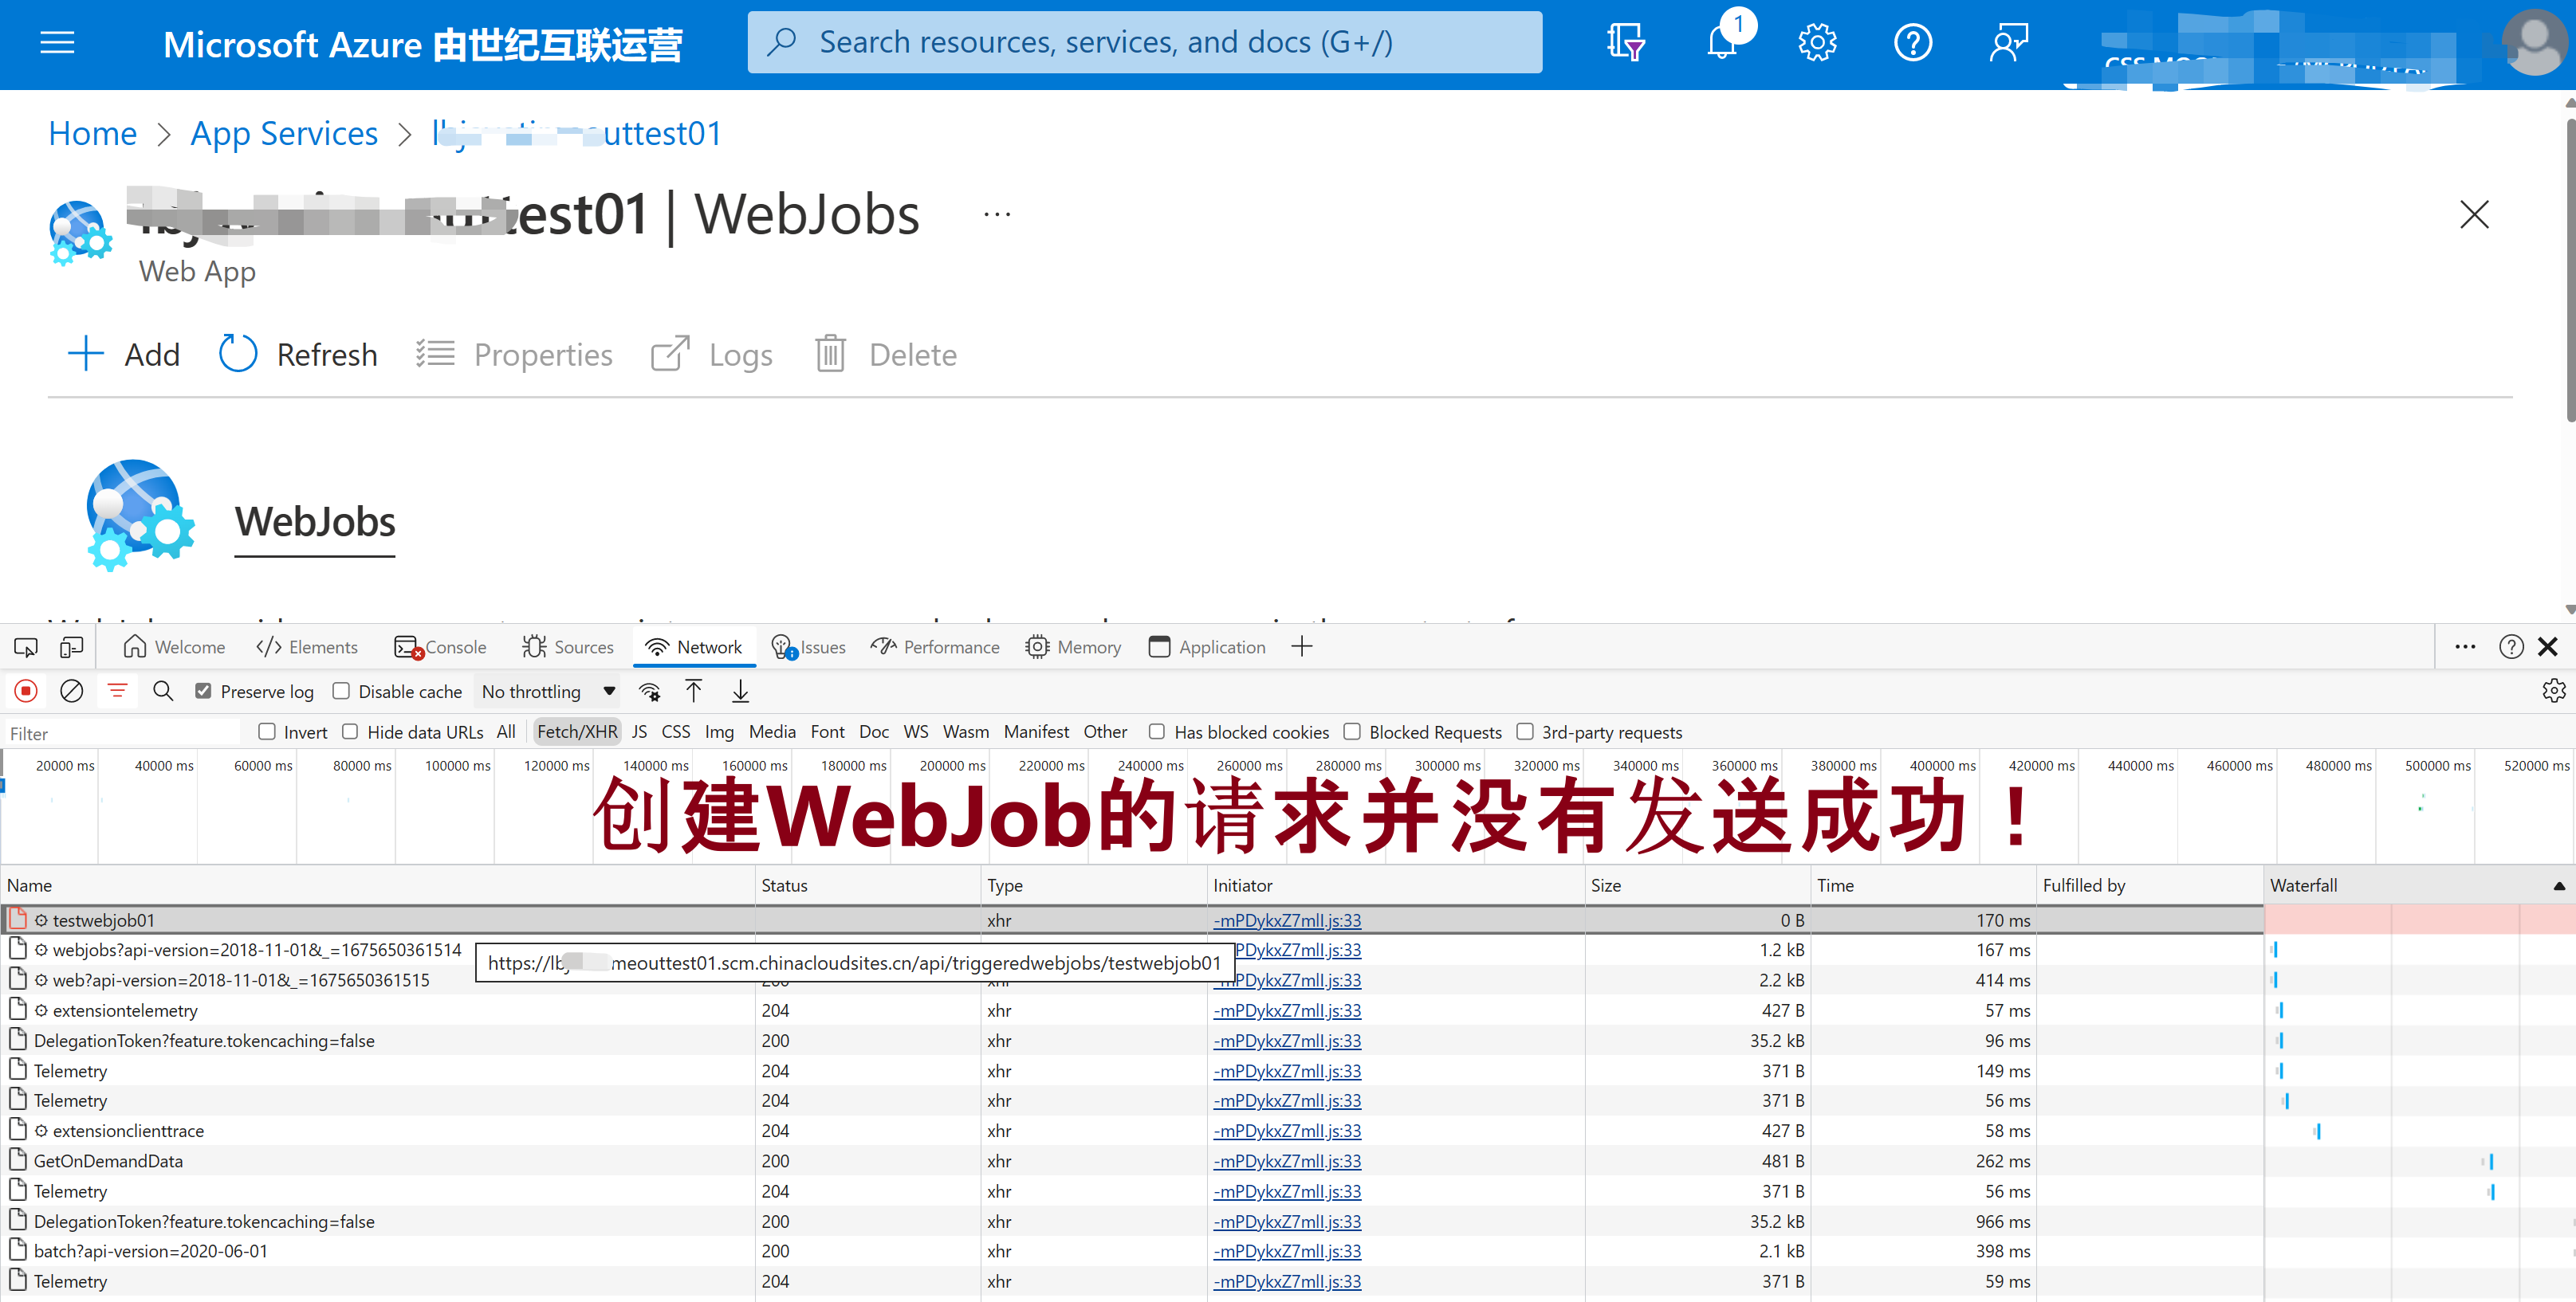Click the stop recording network log icon
The image size is (2576, 1302).
pyautogui.click(x=26, y=691)
